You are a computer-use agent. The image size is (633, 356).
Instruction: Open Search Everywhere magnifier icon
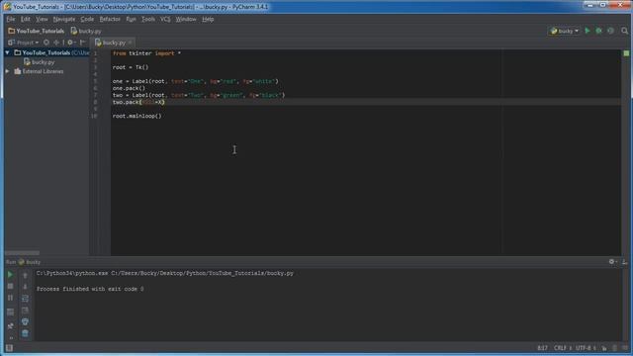pos(624,31)
